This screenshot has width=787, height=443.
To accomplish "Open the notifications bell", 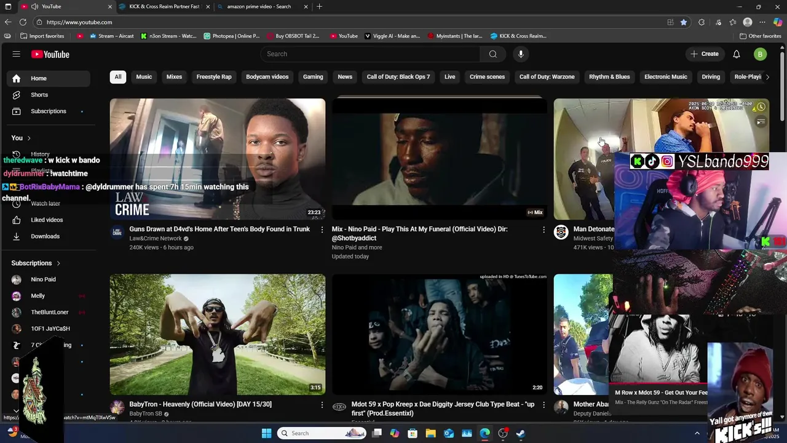I will tap(736, 54).
